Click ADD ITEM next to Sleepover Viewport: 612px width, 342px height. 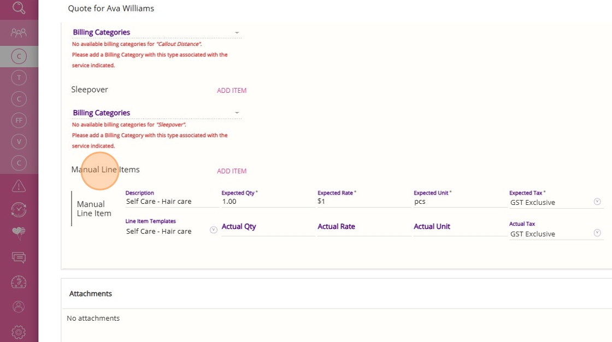pyautogui.click(x=232, y=91)
